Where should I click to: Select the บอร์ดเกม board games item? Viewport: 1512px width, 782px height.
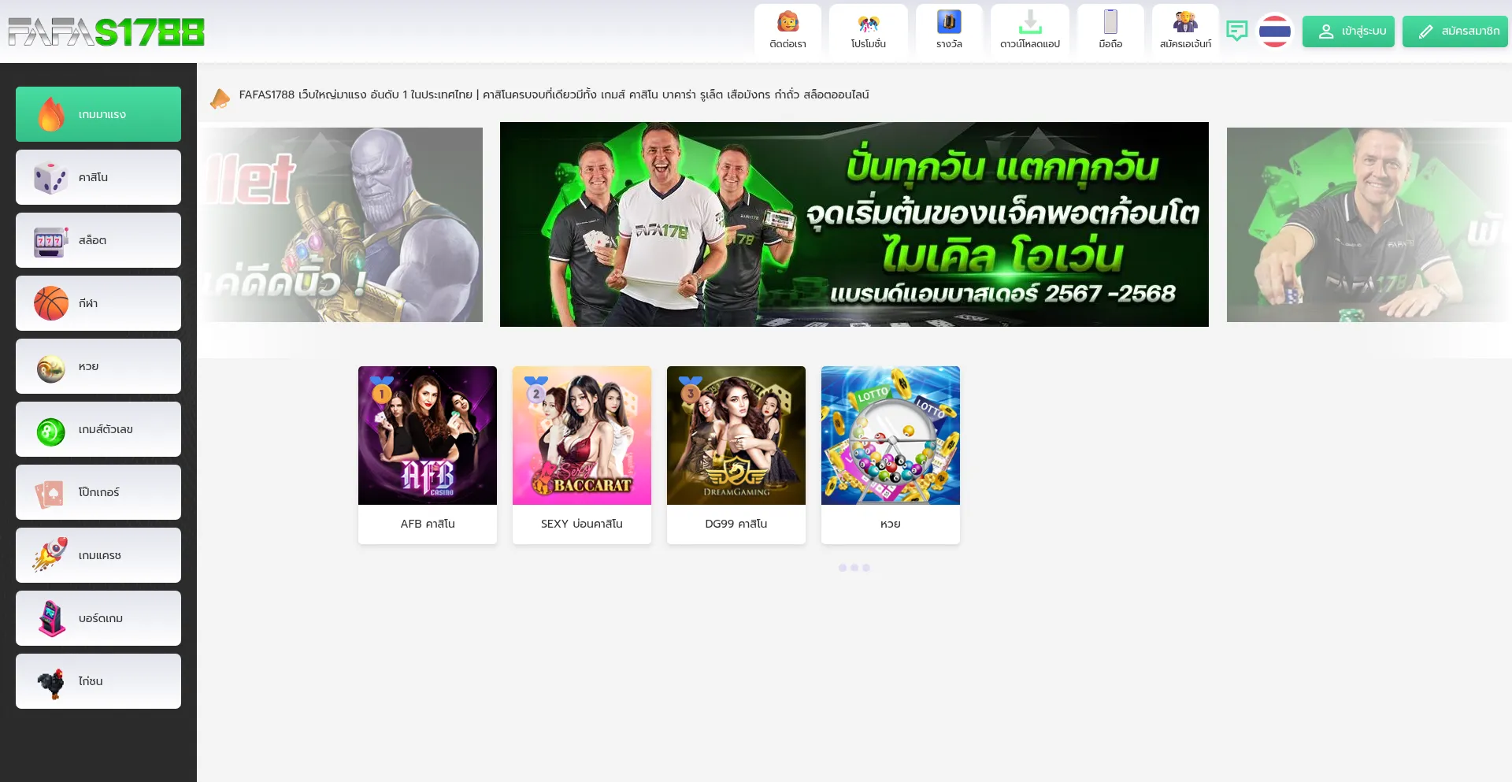pos(98,618)
